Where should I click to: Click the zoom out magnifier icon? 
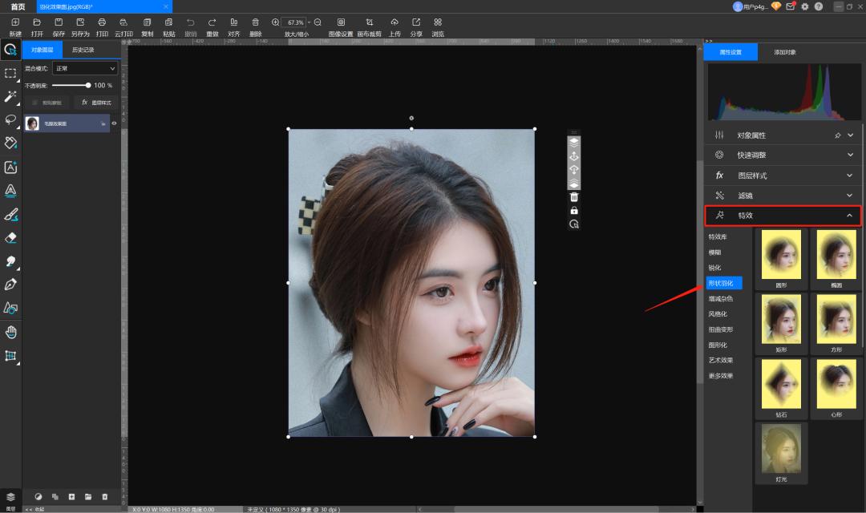318,22
